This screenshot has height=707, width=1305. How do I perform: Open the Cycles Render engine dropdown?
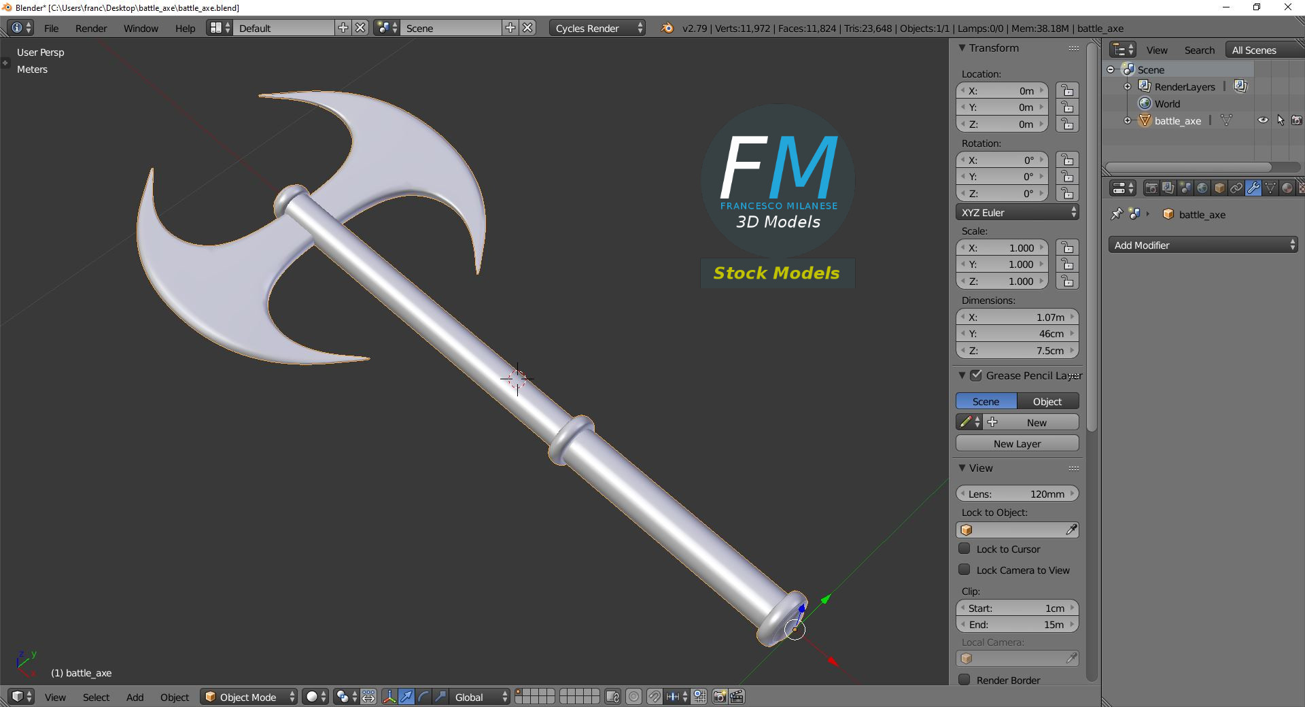[x=597, y=28]
